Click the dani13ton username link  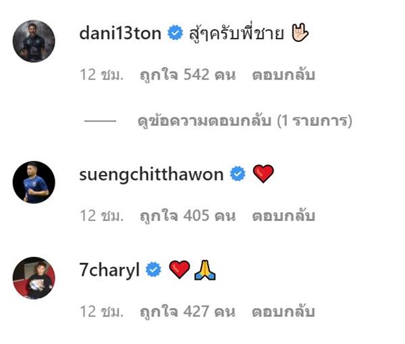[x=120, y=34]
